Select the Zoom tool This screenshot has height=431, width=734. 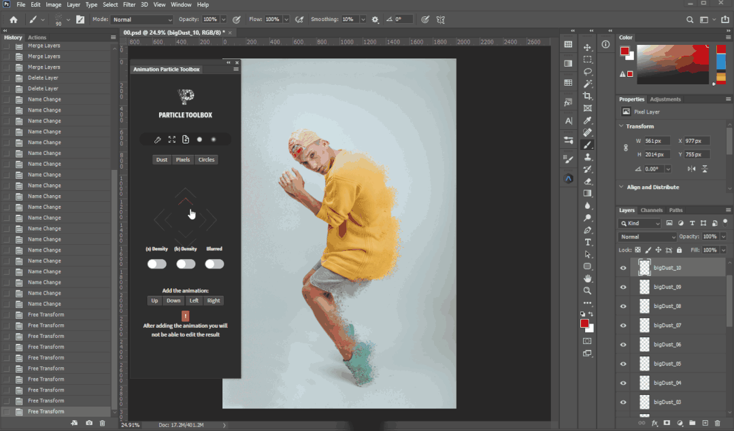click(588, 290)
